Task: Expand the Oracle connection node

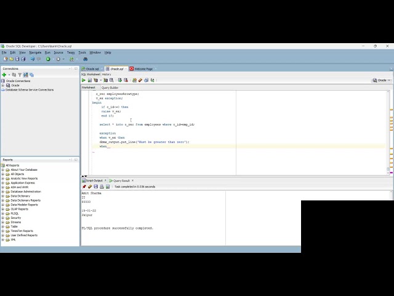Action: pos(2,85)
